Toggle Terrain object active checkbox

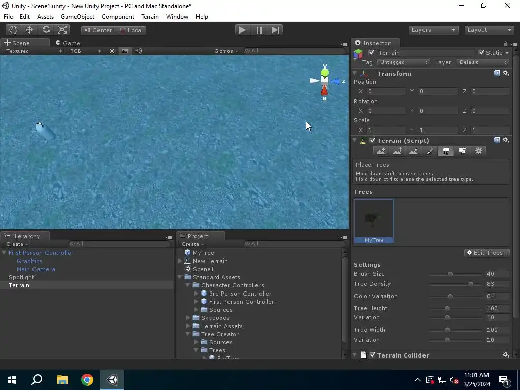click(x=371, y=52)
